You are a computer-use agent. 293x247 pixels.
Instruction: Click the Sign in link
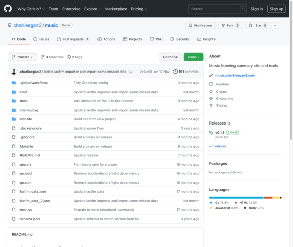pos(257,9)
